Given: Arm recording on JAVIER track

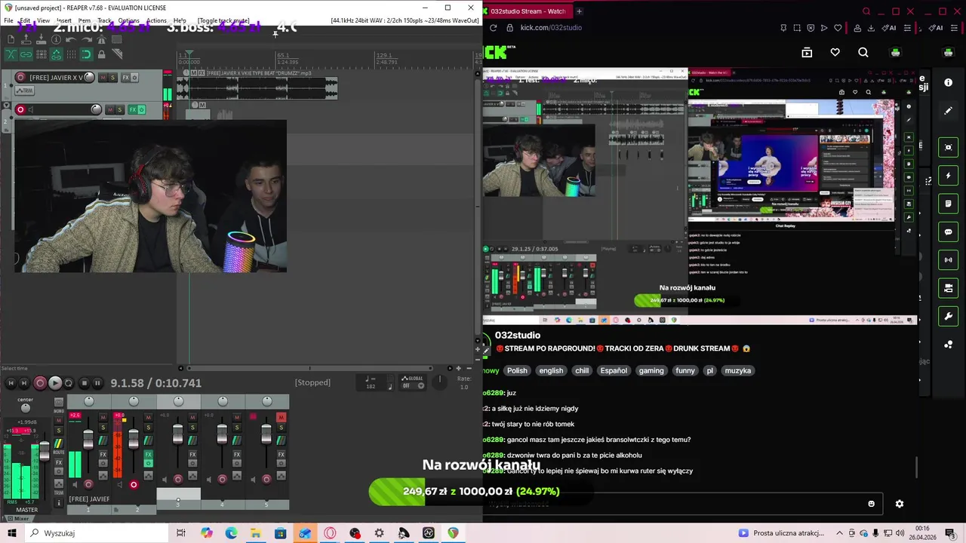Looking at the screenshot, I should click(20, 78).
